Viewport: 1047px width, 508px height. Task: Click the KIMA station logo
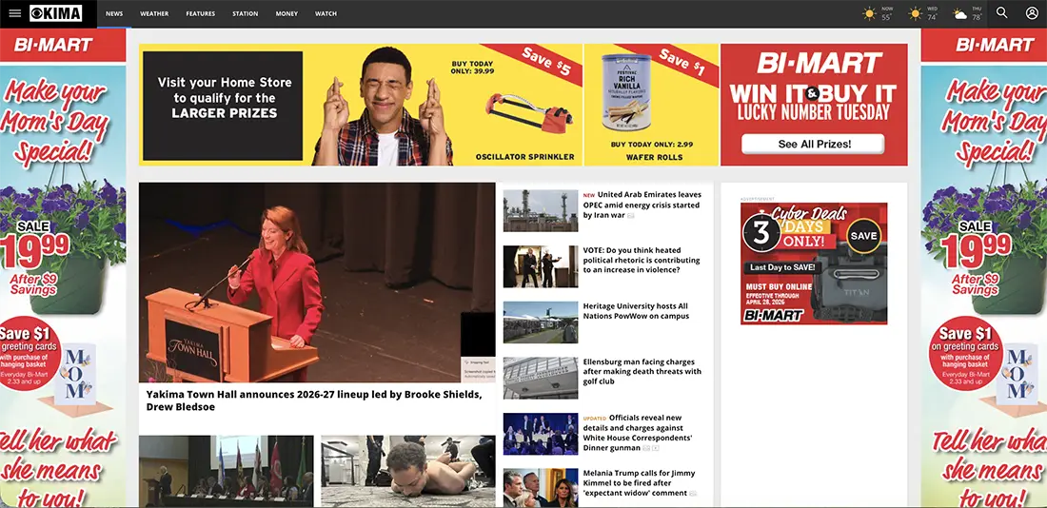point(56,13)
